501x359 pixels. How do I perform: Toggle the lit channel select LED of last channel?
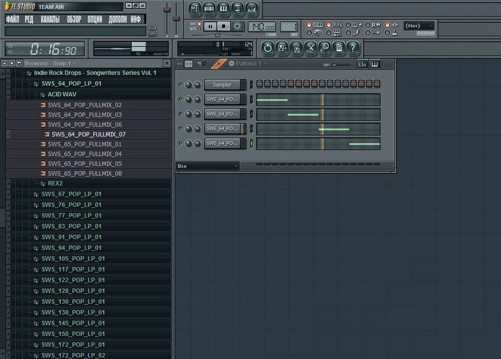click(x=251, y=143)
